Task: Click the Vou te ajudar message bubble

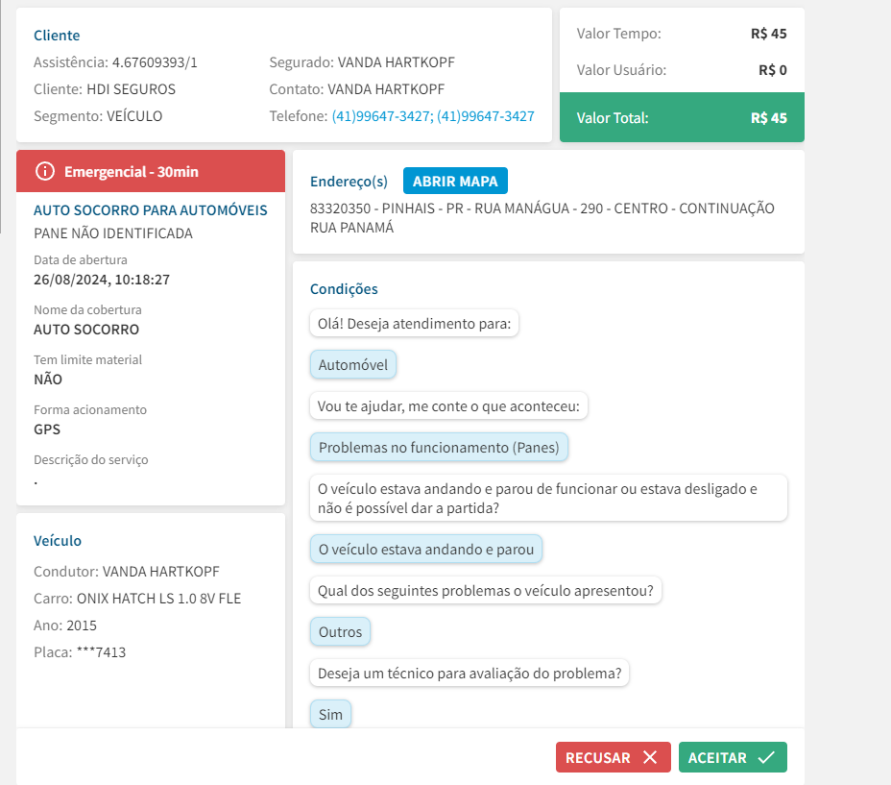Action: 448,406
